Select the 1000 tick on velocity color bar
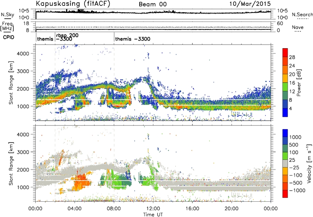 click(x=295, y=137)
